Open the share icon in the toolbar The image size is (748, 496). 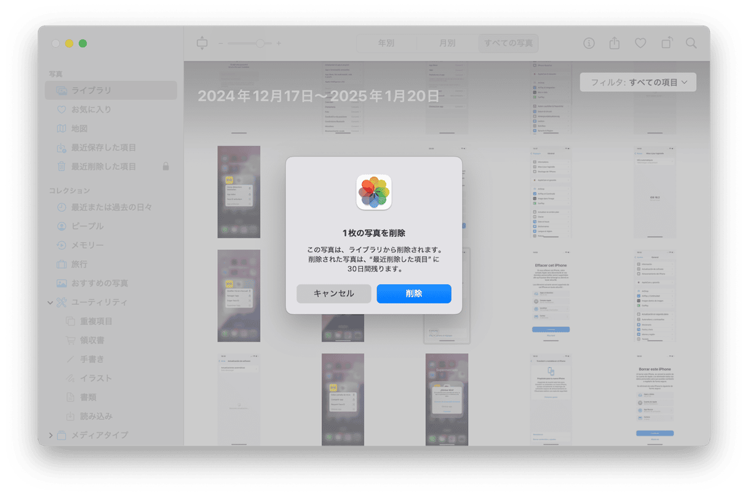point(615,43)
